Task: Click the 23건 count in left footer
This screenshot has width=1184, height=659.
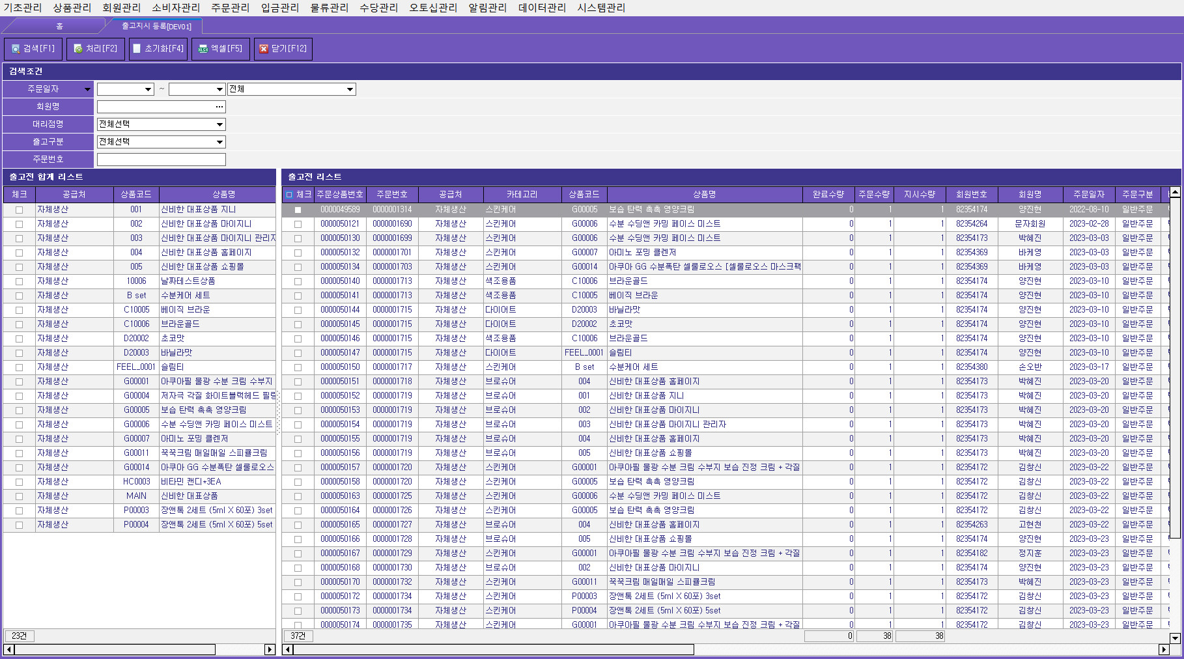Action: [x=20, y=636]
